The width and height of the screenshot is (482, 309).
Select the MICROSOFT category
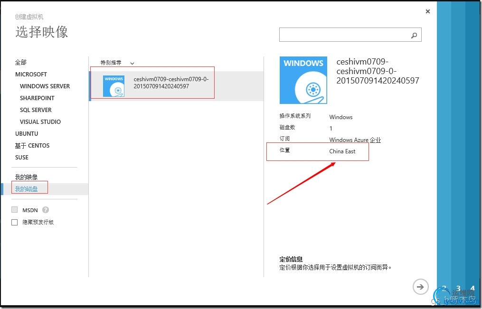[x=31, y=75]
